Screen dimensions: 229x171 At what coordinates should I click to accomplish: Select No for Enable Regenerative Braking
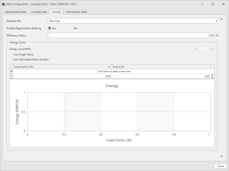[x=71, y=28]
